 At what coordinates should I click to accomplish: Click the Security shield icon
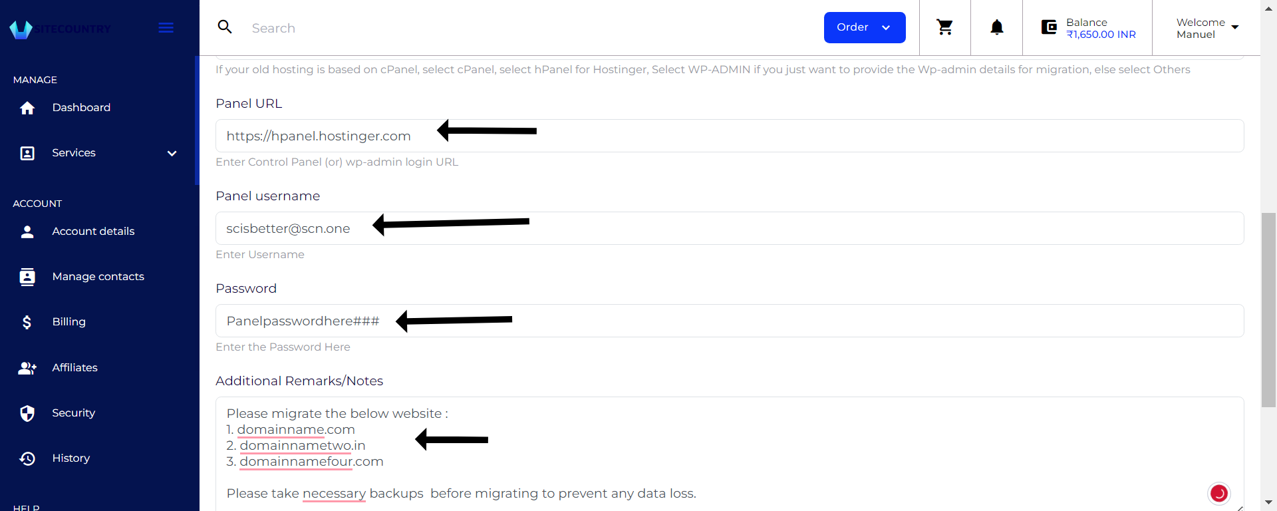click(x=27, y=413)
